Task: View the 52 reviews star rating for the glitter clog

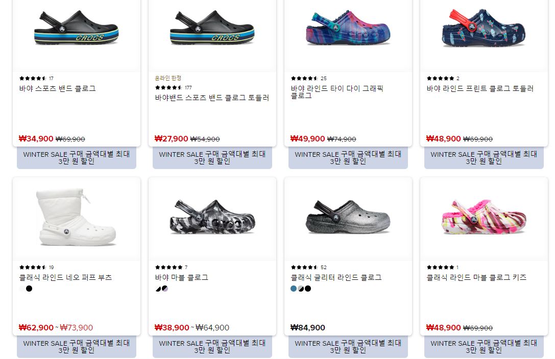Action: (309, 267)
